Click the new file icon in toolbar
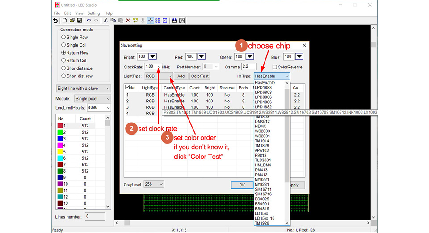 pyautogui.click(x=64, y=21)
